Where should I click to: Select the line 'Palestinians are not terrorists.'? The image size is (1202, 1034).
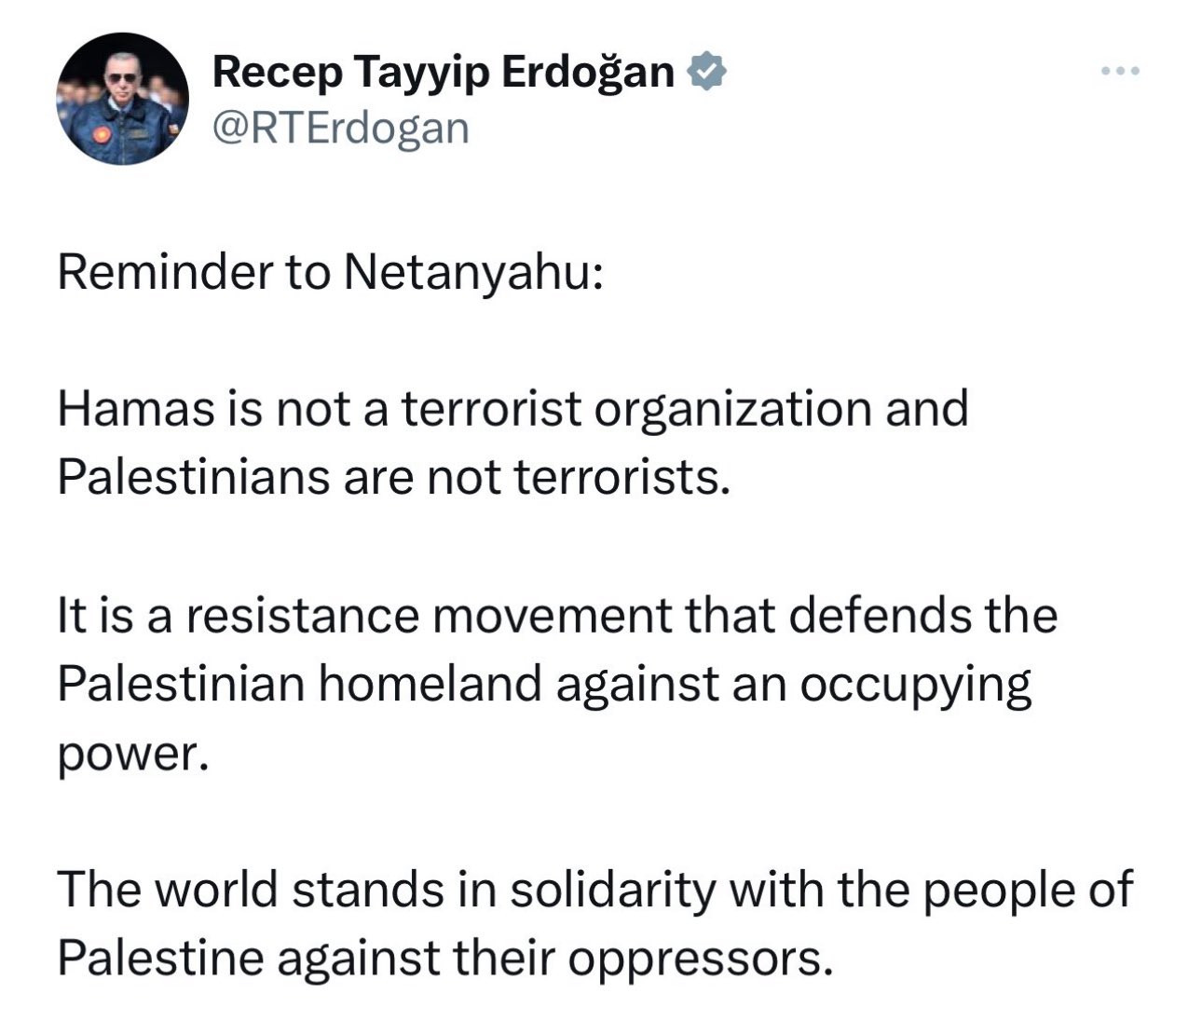click(x=392, y=478)
